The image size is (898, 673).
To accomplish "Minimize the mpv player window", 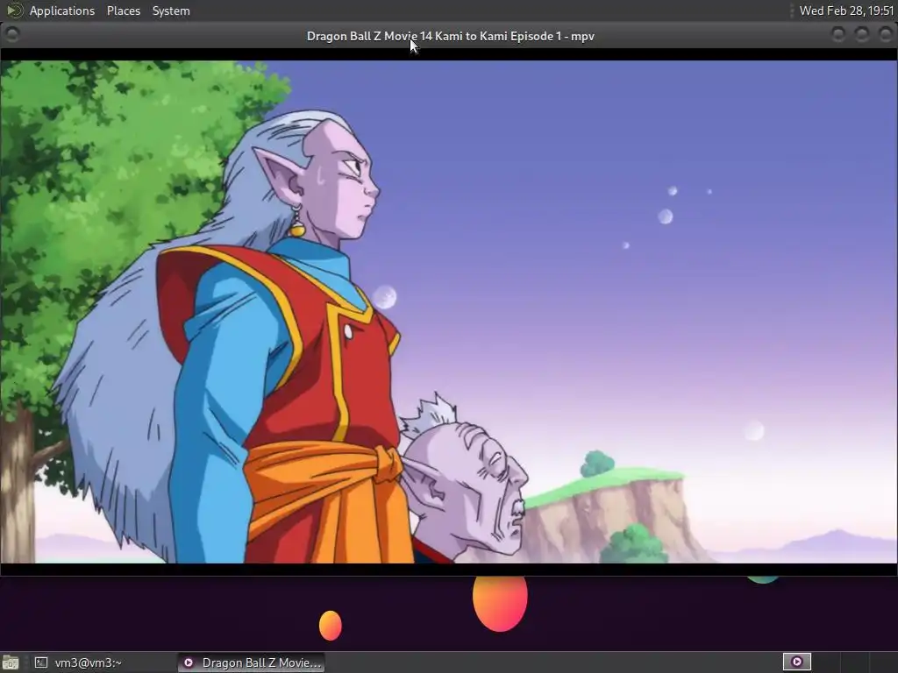I will [837, 35].
